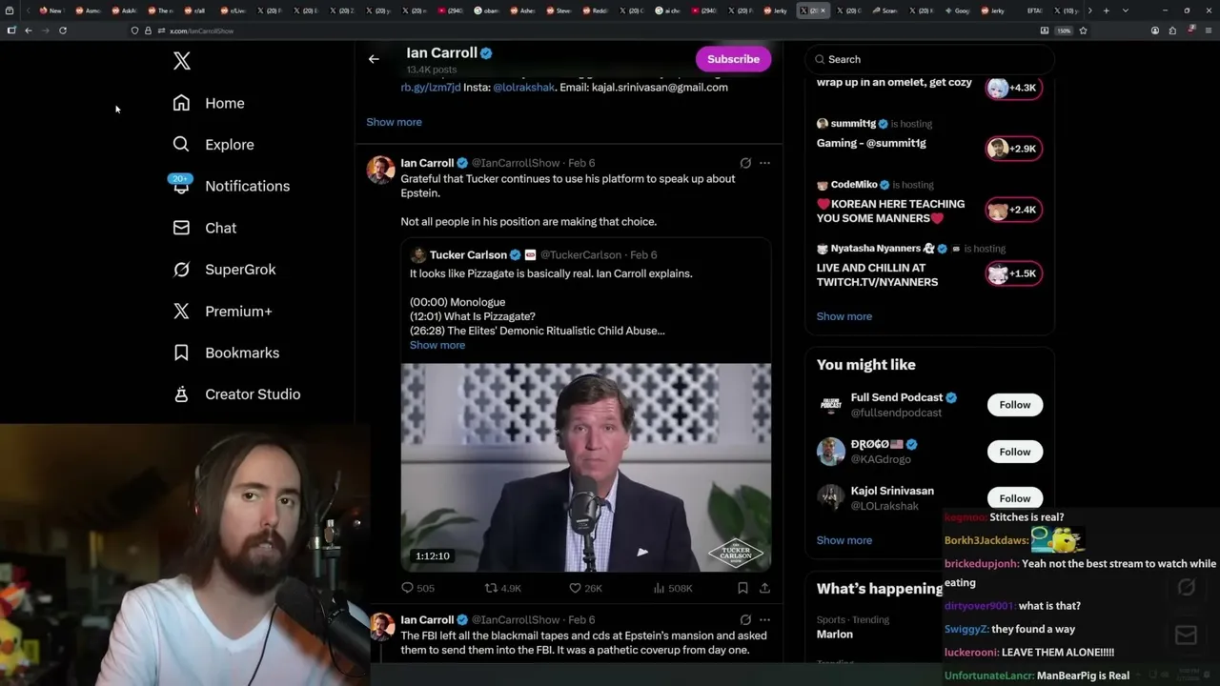Switch to the New Tab browser tab

51,10
